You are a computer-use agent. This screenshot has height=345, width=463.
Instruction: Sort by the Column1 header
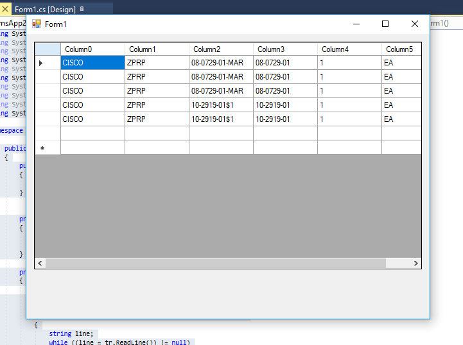click(x=157, y=49)
